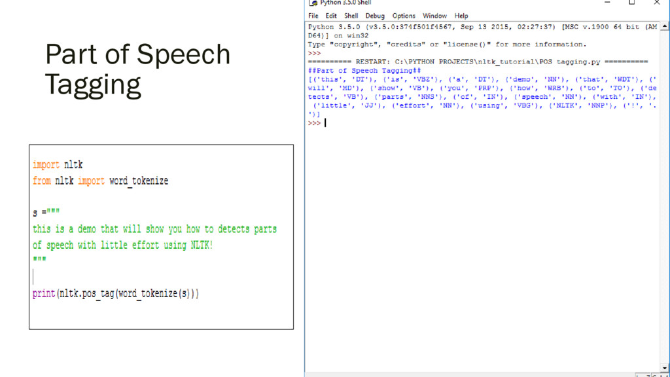This screenshot has width=670, height=377.
Task: Open the Debug menu
Action: [375, 16]
